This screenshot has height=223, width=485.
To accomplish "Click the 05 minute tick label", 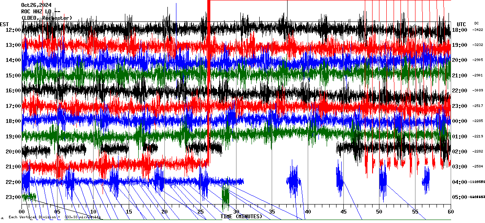I will [58, 212].
